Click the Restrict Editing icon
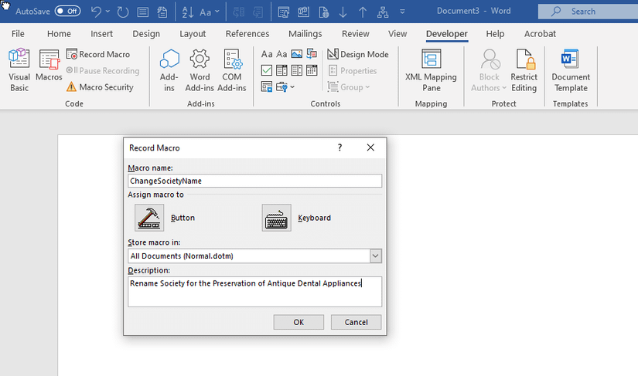The width and height of the screenshot is (638, 376). click(x=524, y=69)
